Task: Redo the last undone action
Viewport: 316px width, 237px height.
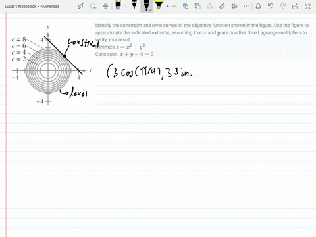Action: point(283,6)
